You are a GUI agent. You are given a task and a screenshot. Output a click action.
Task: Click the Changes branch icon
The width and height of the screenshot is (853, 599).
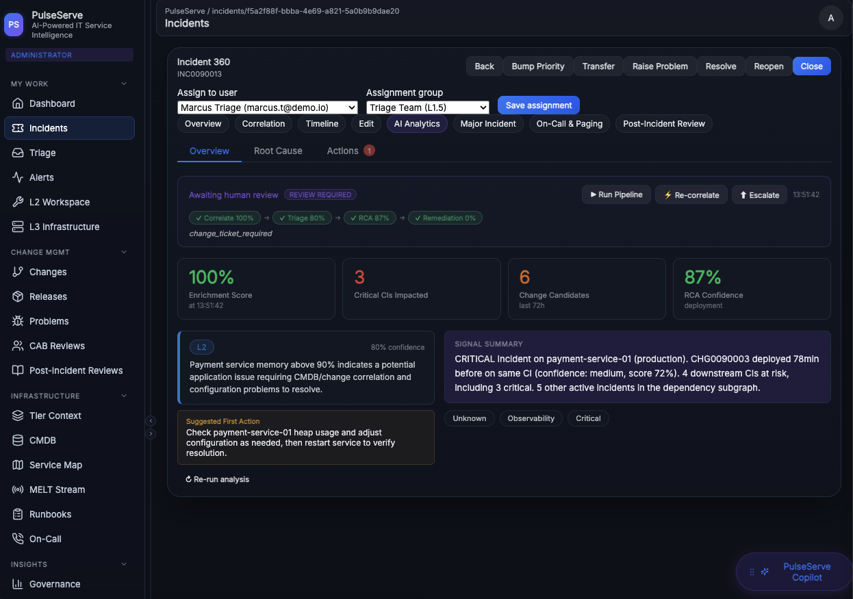pos(18,272)
